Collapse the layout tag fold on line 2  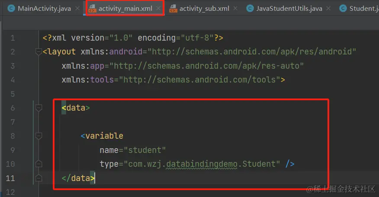[x=39, y=52]
